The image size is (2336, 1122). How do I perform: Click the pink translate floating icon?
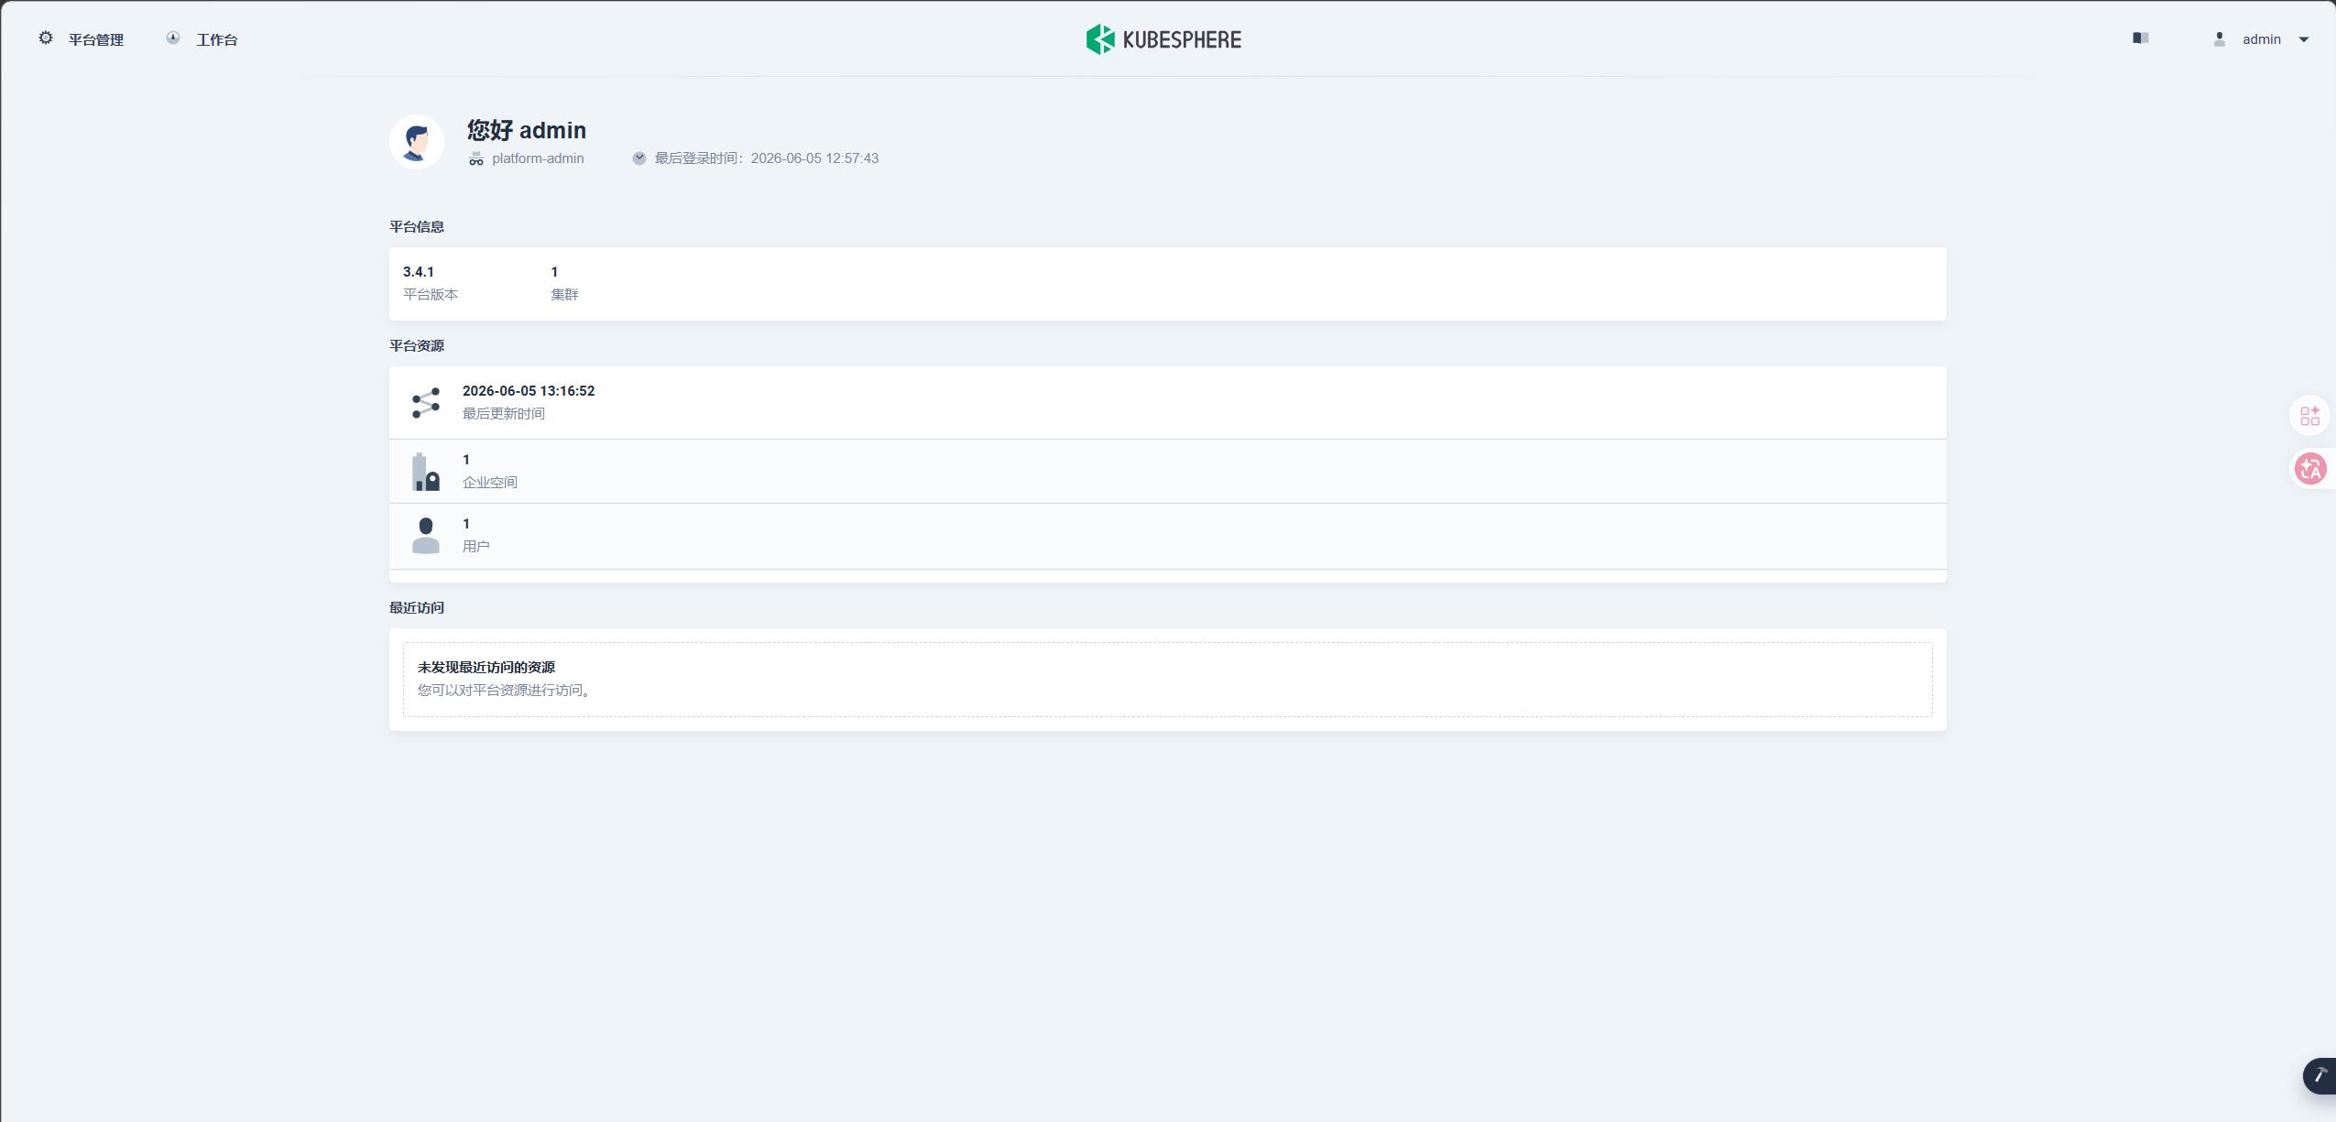click(2310, 469)
